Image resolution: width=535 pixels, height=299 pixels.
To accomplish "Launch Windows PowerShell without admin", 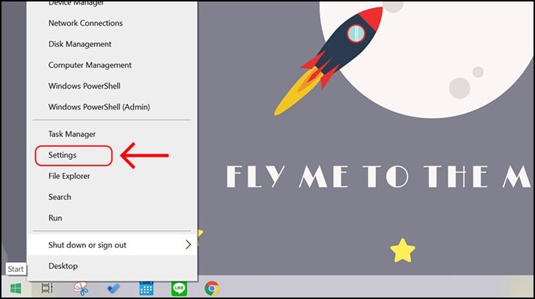I will 84,86.
